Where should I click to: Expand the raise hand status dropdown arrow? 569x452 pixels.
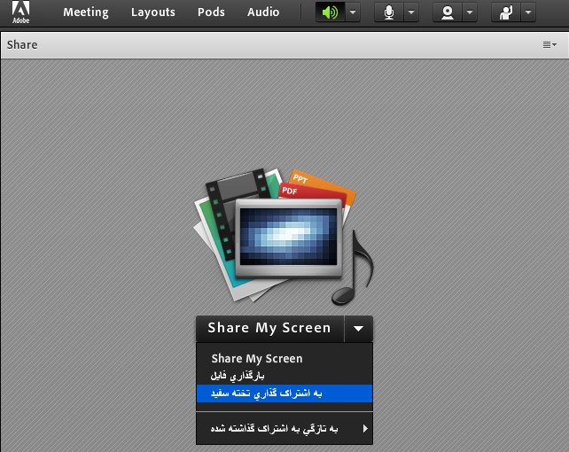(x=528, y=12)
